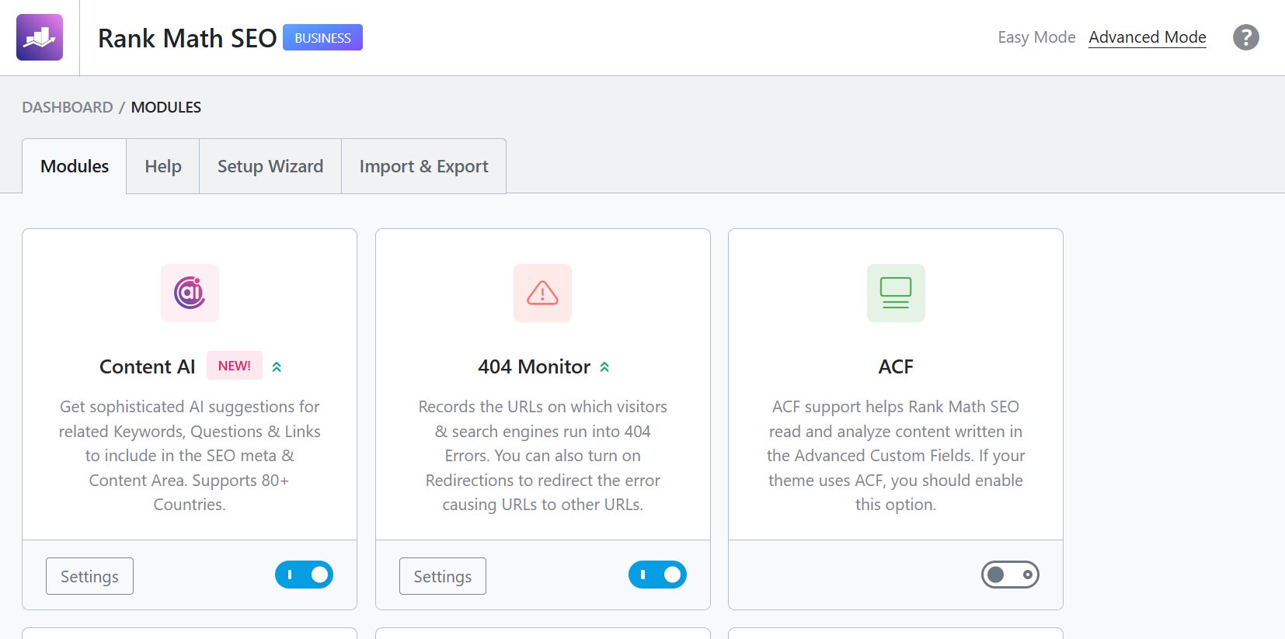Click the Rank Math logo icon
Viewport: 1285px width, 639px height.
pyautogui.click(x=40, y=37)
